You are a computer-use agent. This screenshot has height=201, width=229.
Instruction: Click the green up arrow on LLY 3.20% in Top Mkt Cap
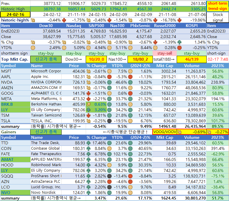tap(88, 110)
